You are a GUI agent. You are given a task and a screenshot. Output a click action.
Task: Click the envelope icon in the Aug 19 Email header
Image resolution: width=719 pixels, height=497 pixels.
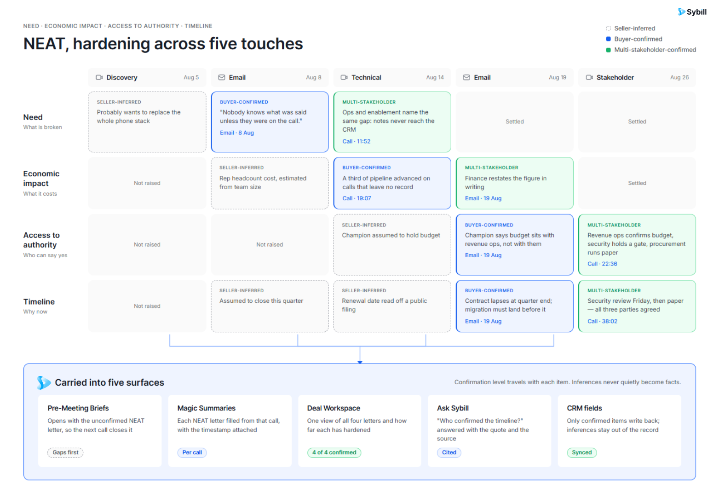[x=466, y=77]
